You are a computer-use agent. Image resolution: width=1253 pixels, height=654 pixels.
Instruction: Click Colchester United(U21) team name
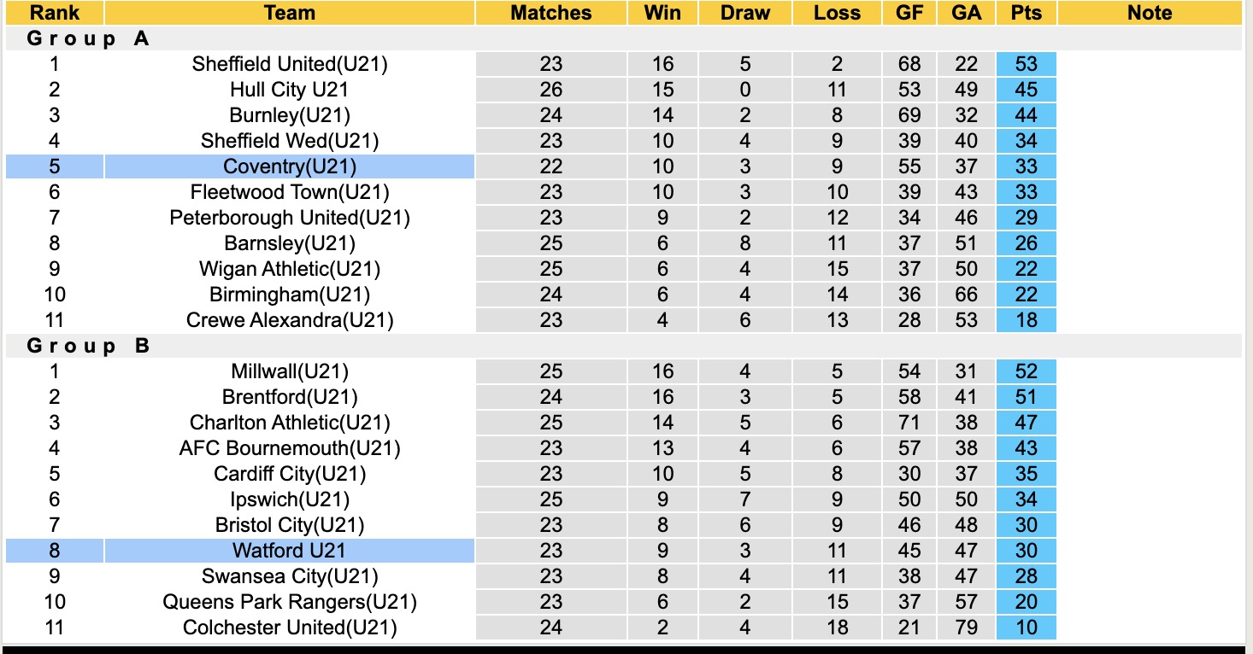(x=290, y=628)
